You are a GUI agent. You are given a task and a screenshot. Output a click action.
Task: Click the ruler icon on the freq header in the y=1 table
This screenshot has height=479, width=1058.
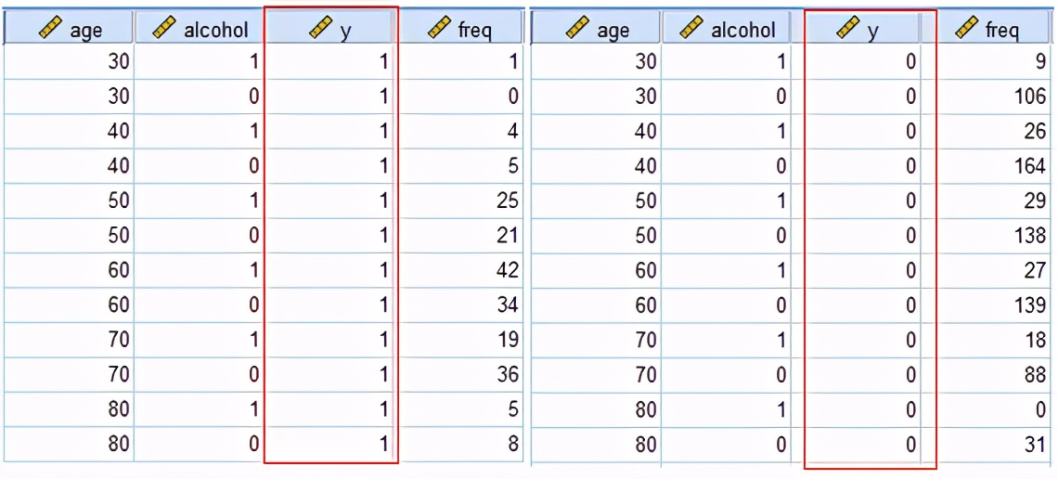tap(440, 29)
